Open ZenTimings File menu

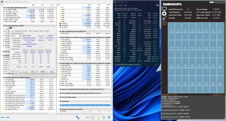click(x=115, y=5)
